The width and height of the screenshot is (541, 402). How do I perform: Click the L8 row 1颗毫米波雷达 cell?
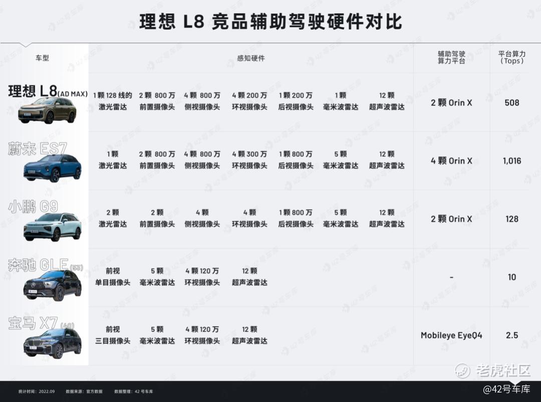coord(341,101)
